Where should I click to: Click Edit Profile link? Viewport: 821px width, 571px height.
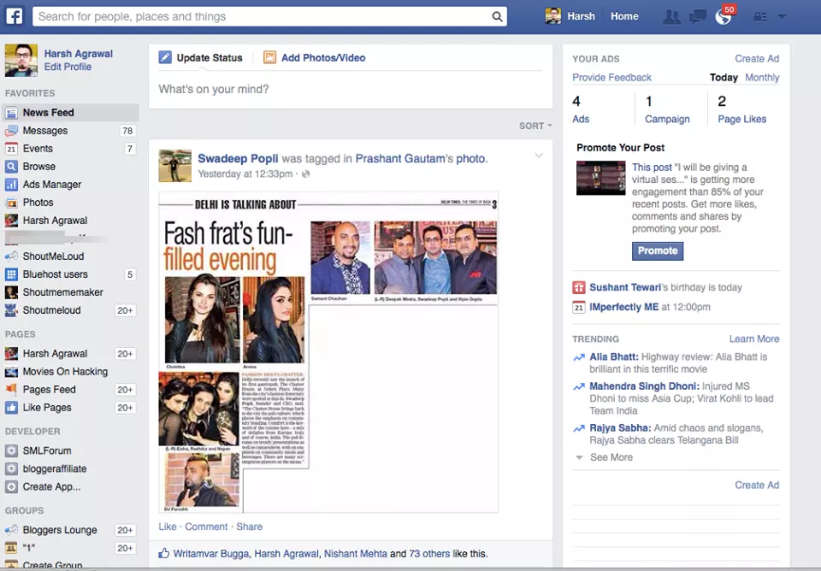68,67
